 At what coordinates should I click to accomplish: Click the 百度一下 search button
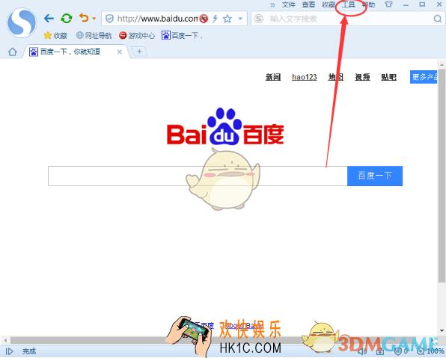(375, 176)
